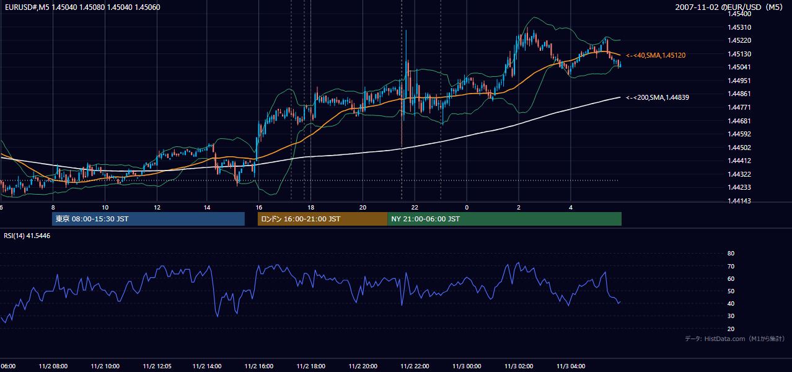Screen dimensions: 792x372
Task: Click RSI scale value 60
Action: click(731, 278)
